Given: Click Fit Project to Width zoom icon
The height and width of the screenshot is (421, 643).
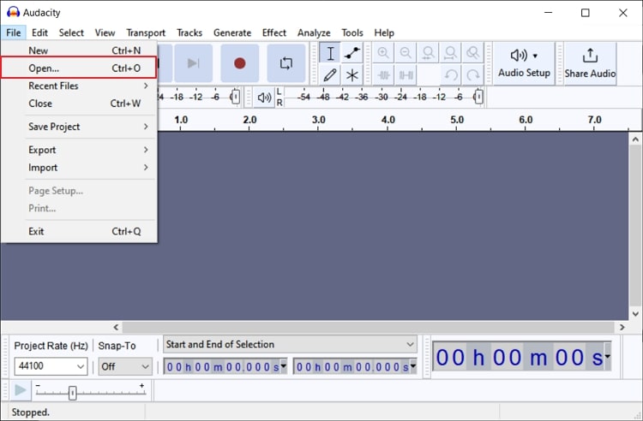Looking at the screenshot, I should [x=450, y=53].
